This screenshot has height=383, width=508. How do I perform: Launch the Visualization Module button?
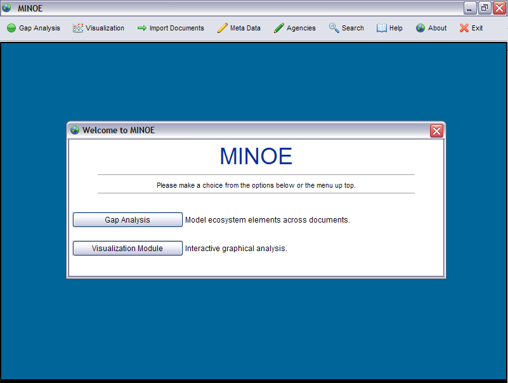(127, 249)
